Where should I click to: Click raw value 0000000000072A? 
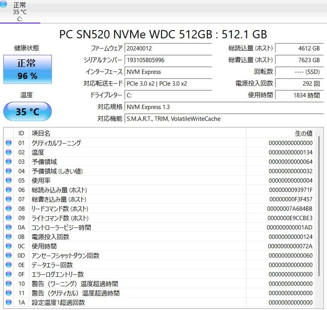(x=290, y=246)
